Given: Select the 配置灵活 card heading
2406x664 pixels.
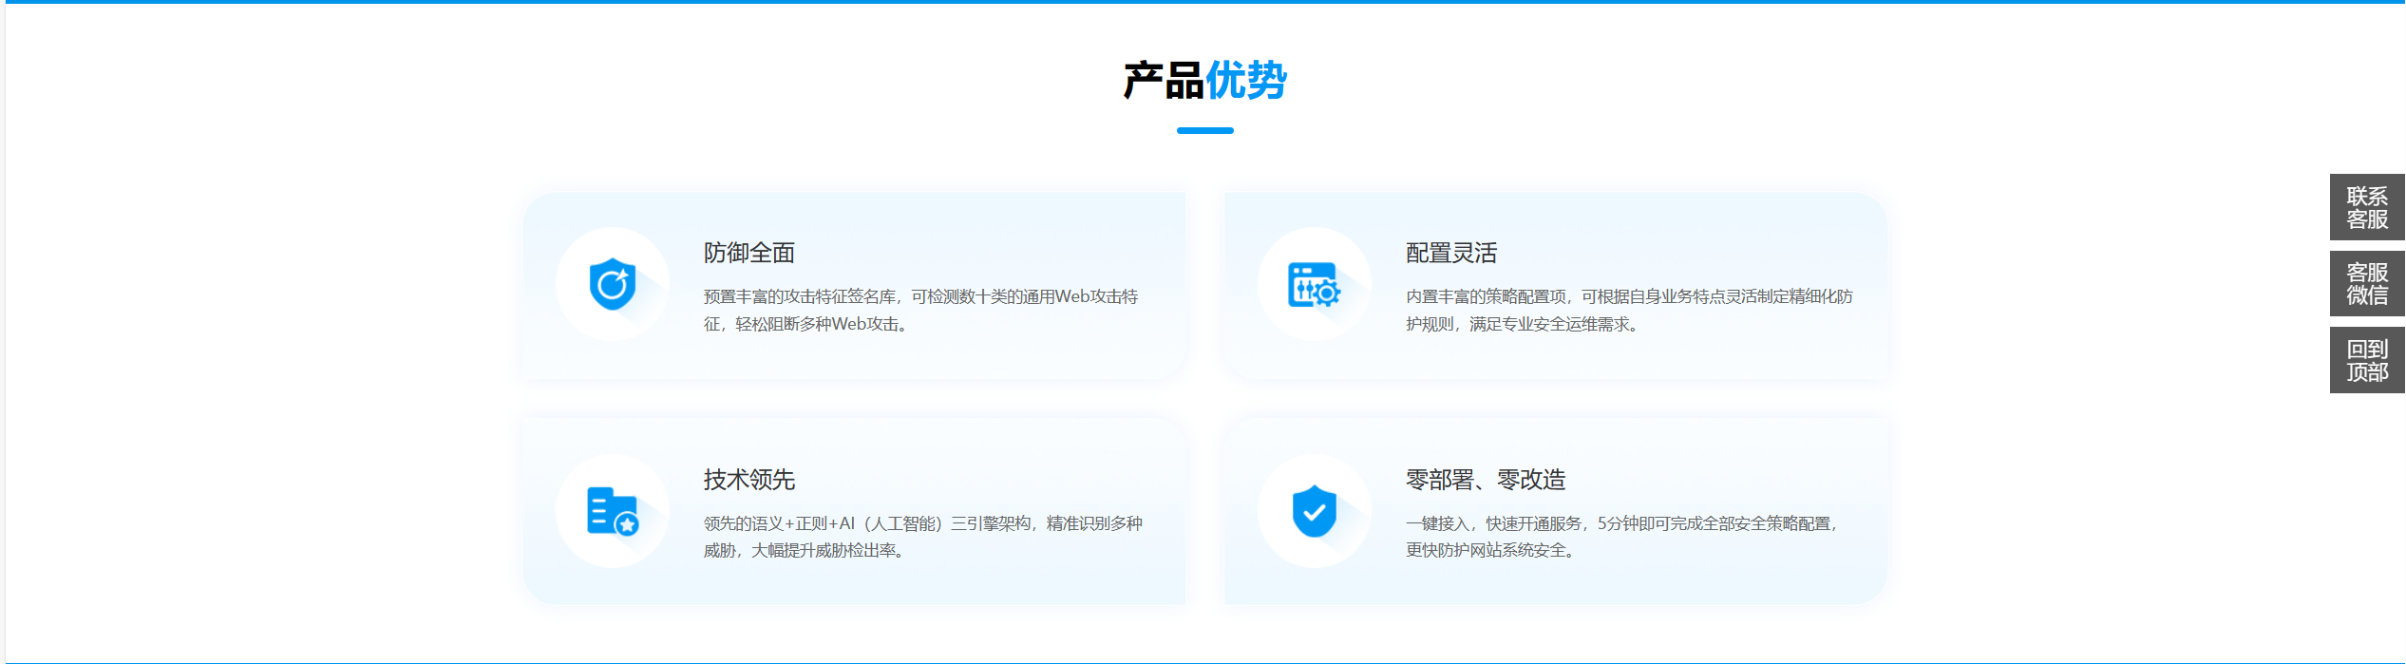Looking at the screenshot, I should [1450, 253].
